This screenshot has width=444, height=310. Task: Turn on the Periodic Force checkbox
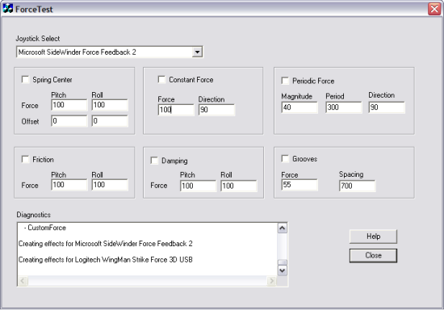click(x=285, y=81)
